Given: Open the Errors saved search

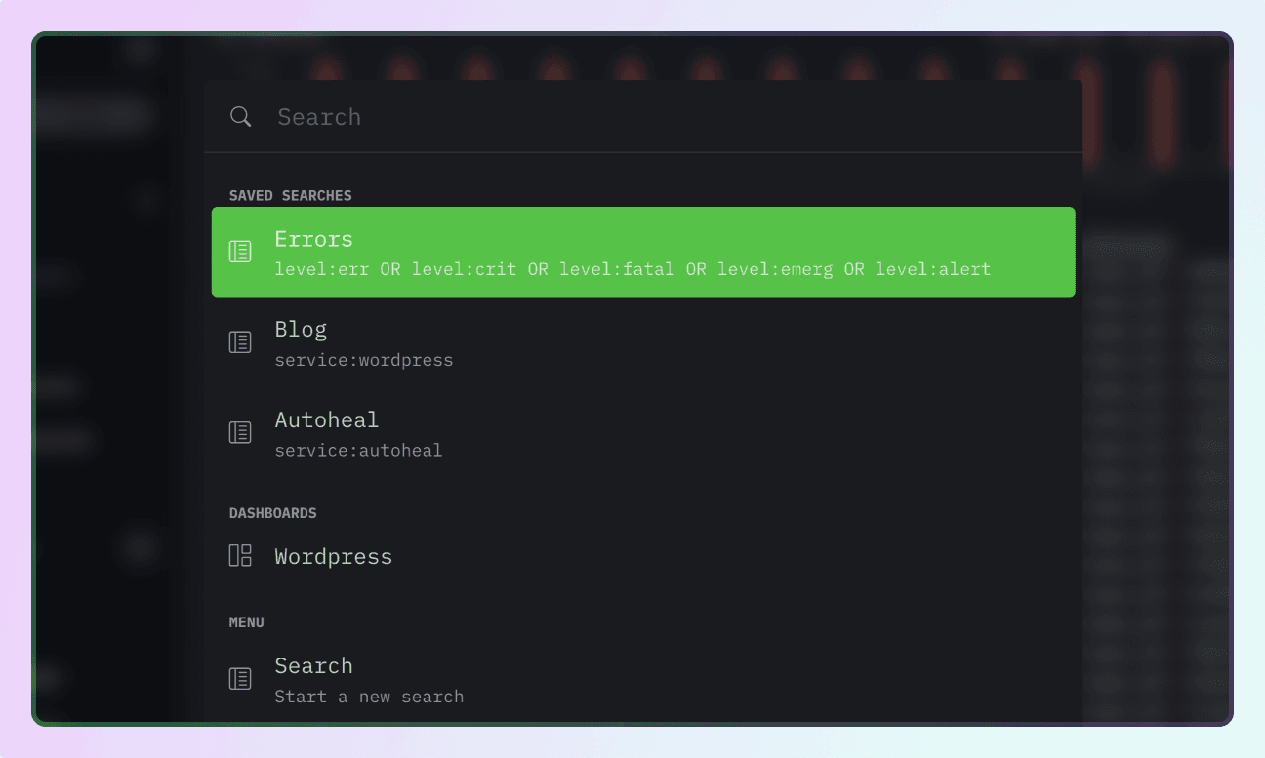Looking at the screenshot, I should pos(314,239).
